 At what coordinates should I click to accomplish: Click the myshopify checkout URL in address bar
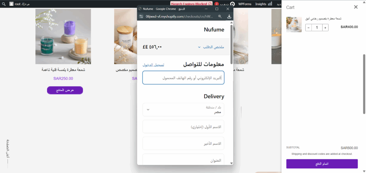[179, 16]
